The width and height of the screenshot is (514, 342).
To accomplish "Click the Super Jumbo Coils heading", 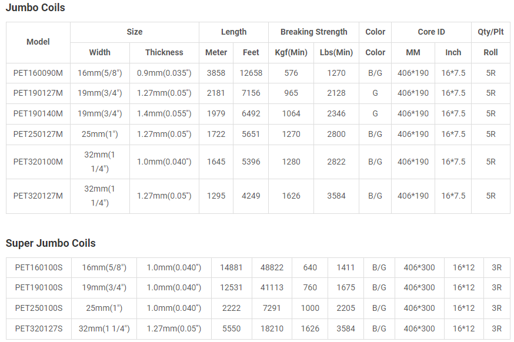I will click(51, 243).
